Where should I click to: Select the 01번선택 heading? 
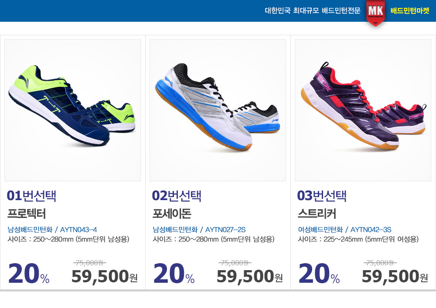point(31,196)
